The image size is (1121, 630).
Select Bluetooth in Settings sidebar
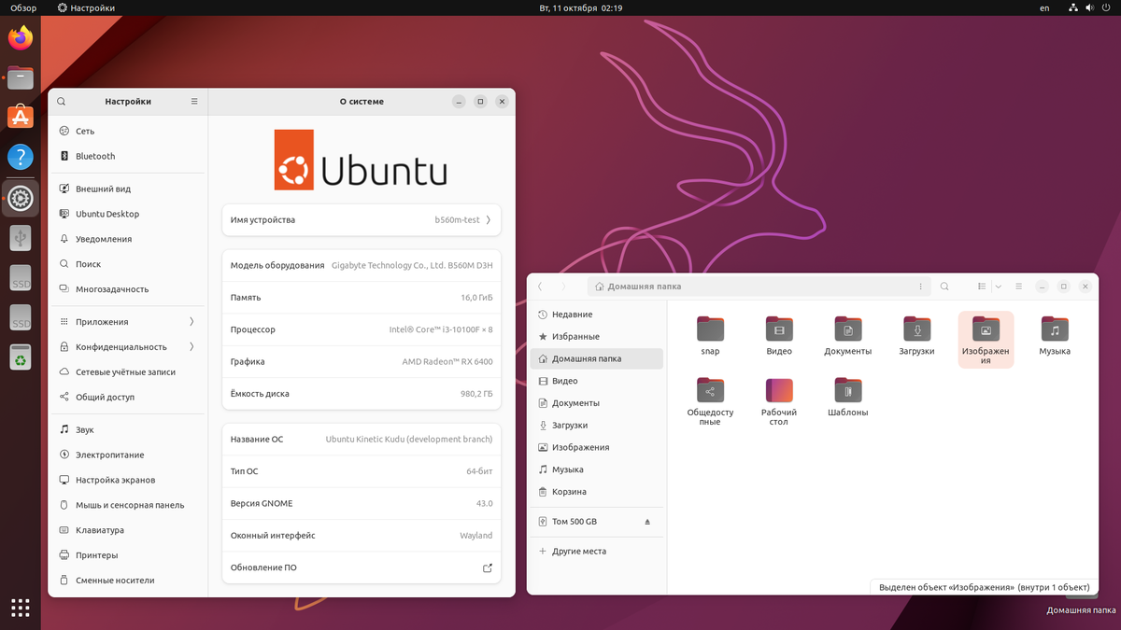(x=128, y=156)
